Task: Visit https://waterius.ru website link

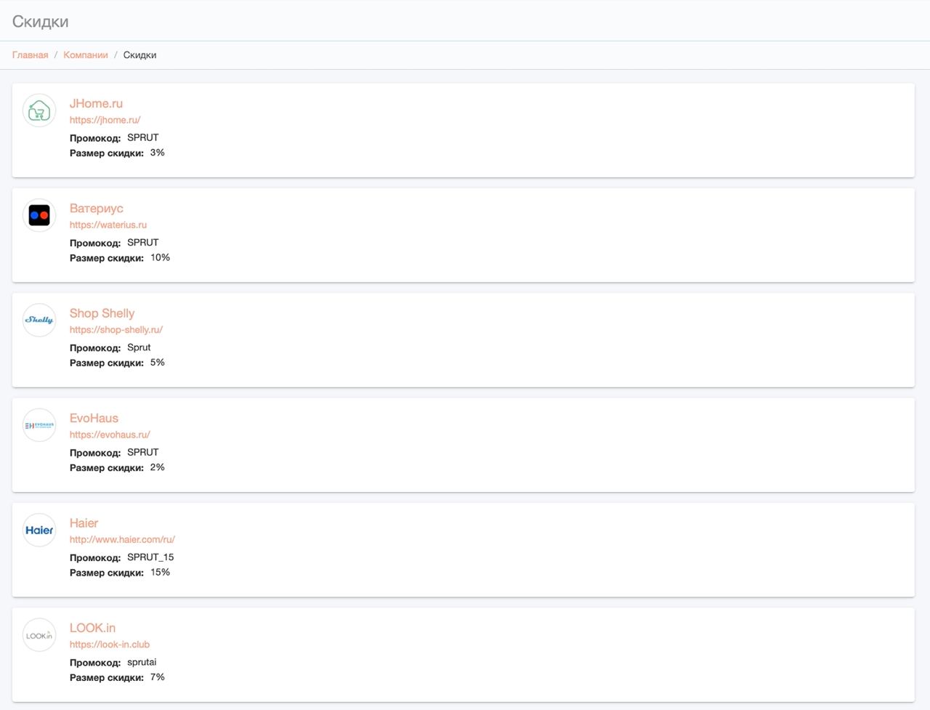Action: tap(108, 225)
